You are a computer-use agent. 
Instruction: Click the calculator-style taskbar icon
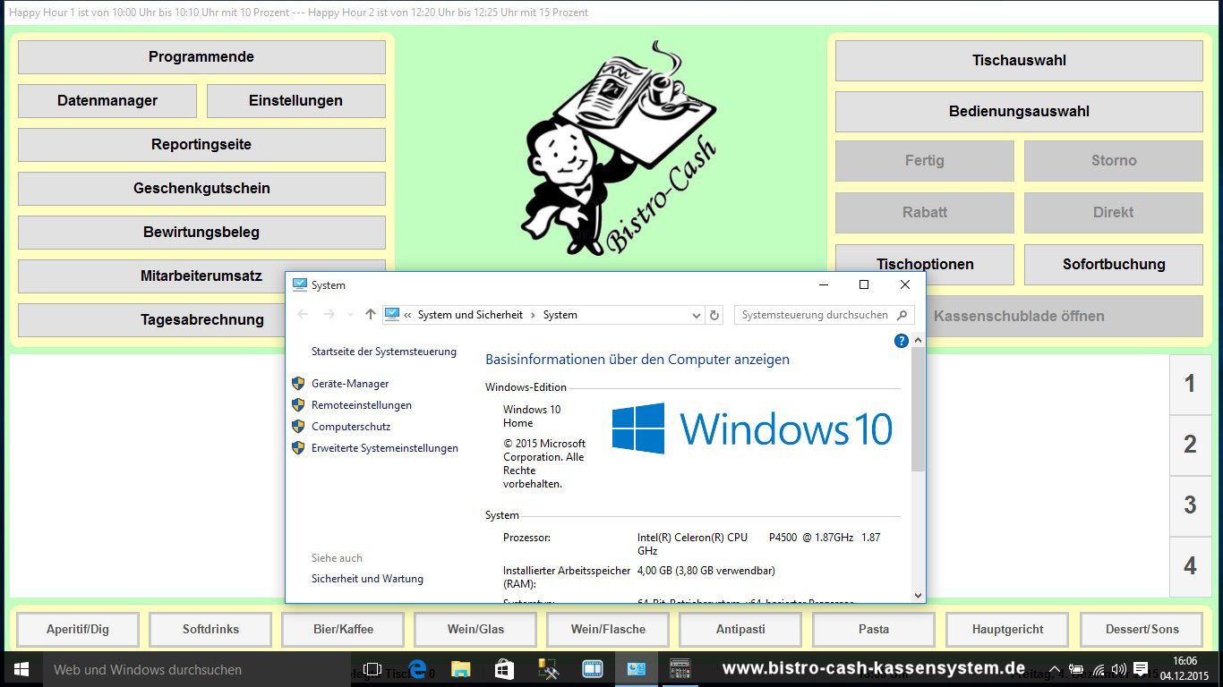coord(680,669)
